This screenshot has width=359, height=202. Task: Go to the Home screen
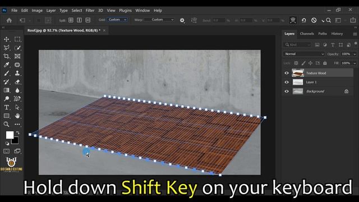pos(9,20)
